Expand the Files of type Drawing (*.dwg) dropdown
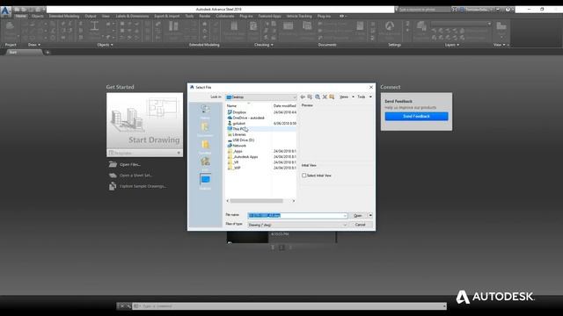The image size is (563, 316). pyautogui.click(x=345, y=225)
